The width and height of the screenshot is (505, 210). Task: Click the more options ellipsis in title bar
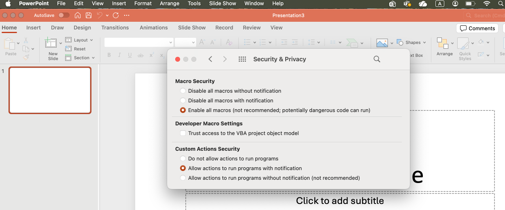click(x=127, y=15)
